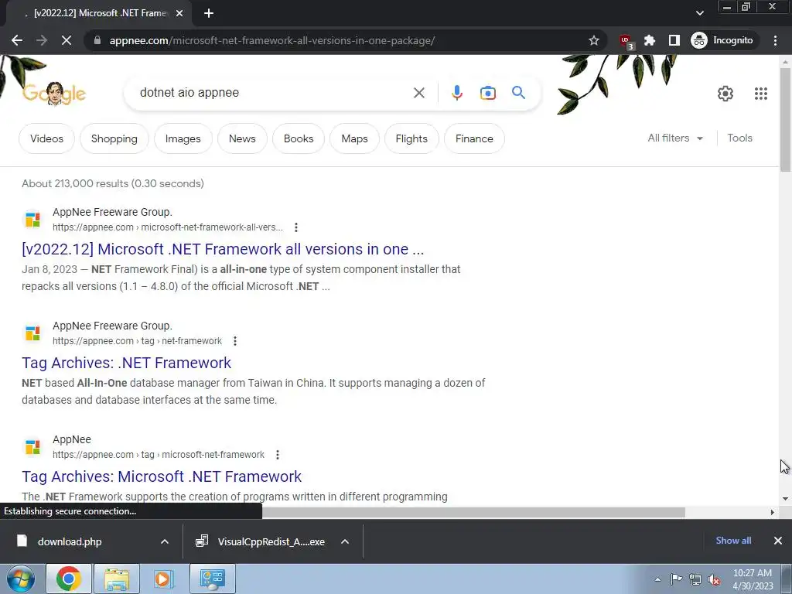
Task: Click the scroll right arrow at page bottom
Action: pos(773,512)
